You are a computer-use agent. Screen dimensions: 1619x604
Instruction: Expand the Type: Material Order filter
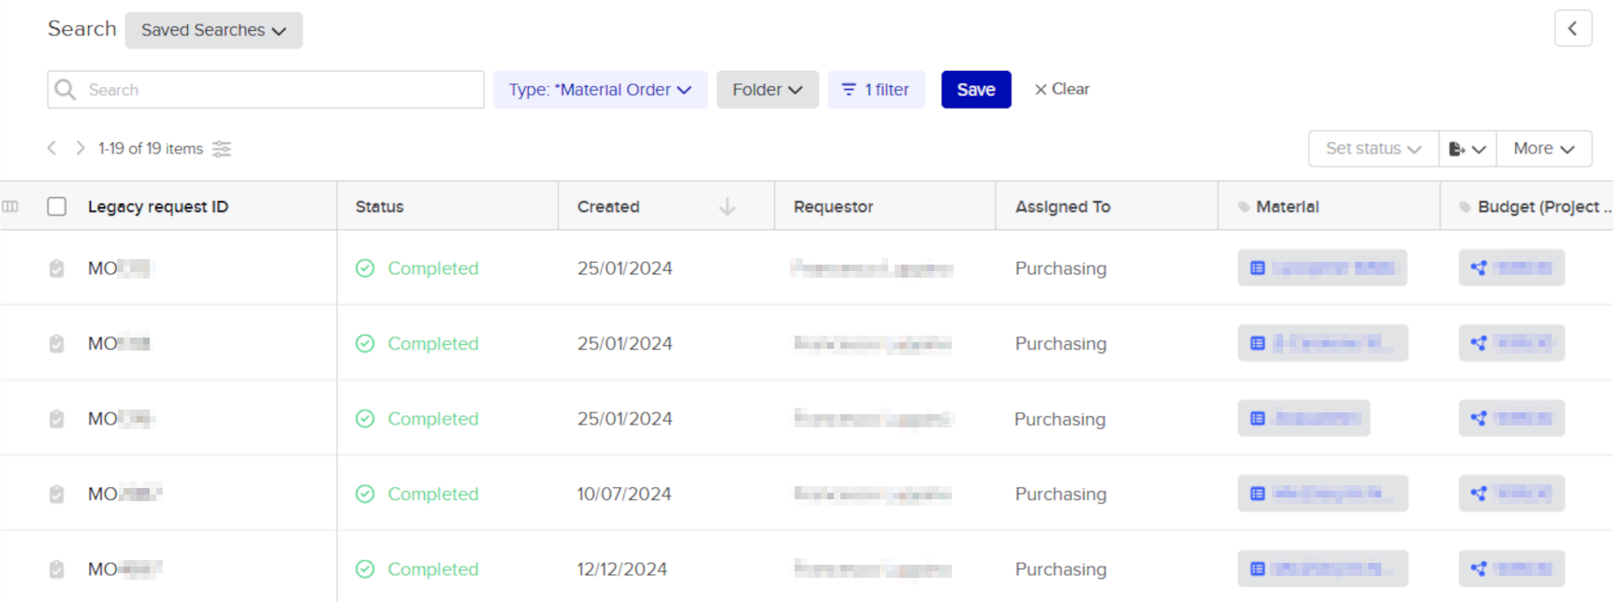pos(600,90)
